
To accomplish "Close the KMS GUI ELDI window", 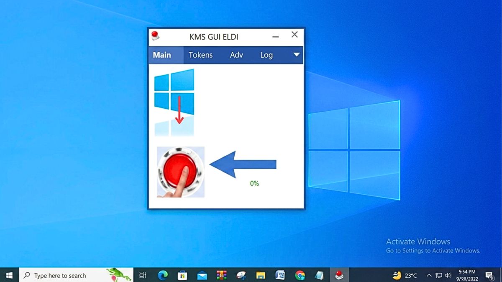I will click(x=295, y=35).
